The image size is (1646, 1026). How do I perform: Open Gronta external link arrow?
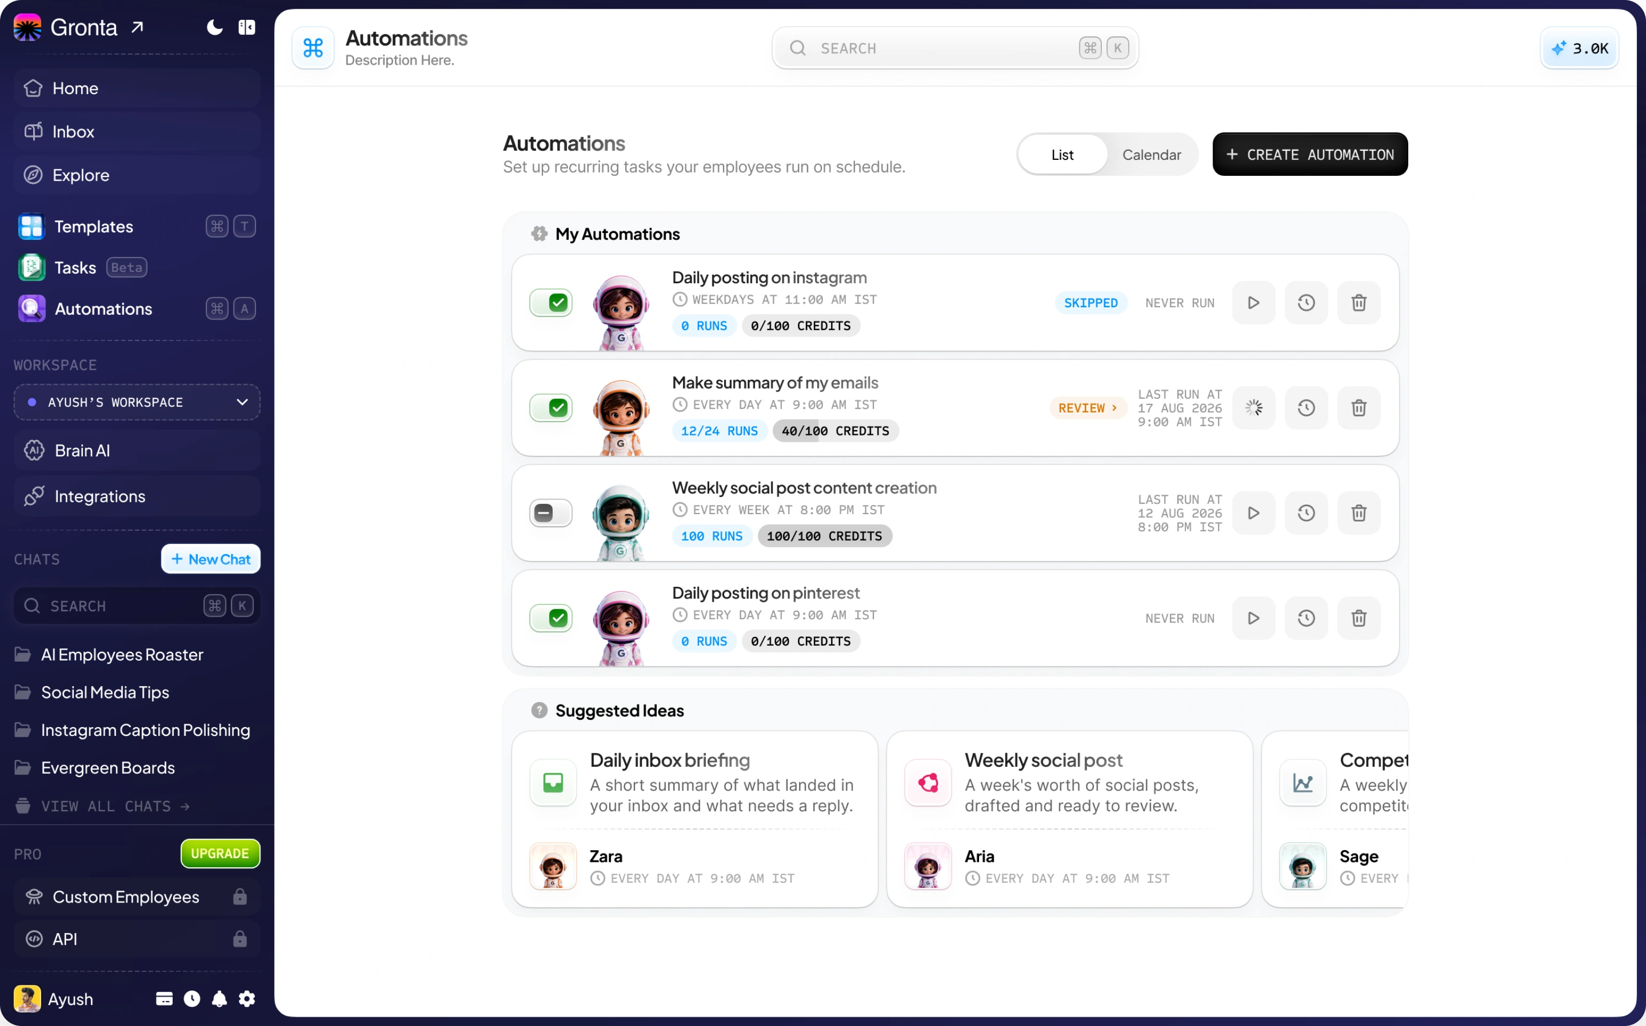(138, 27)
